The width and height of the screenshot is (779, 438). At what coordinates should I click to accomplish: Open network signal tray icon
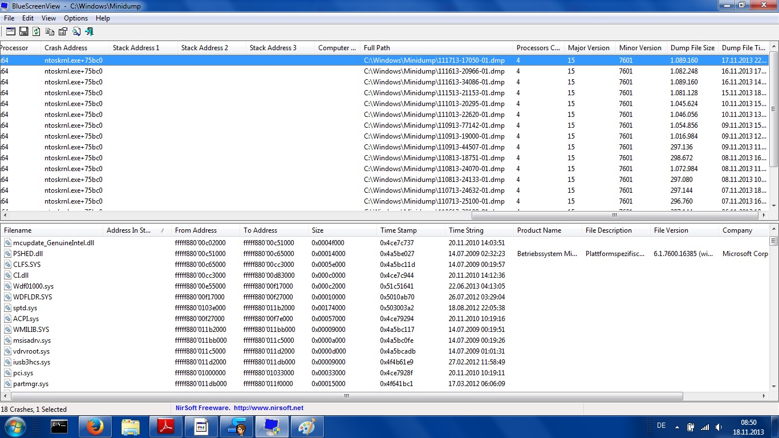coord(705,427)
